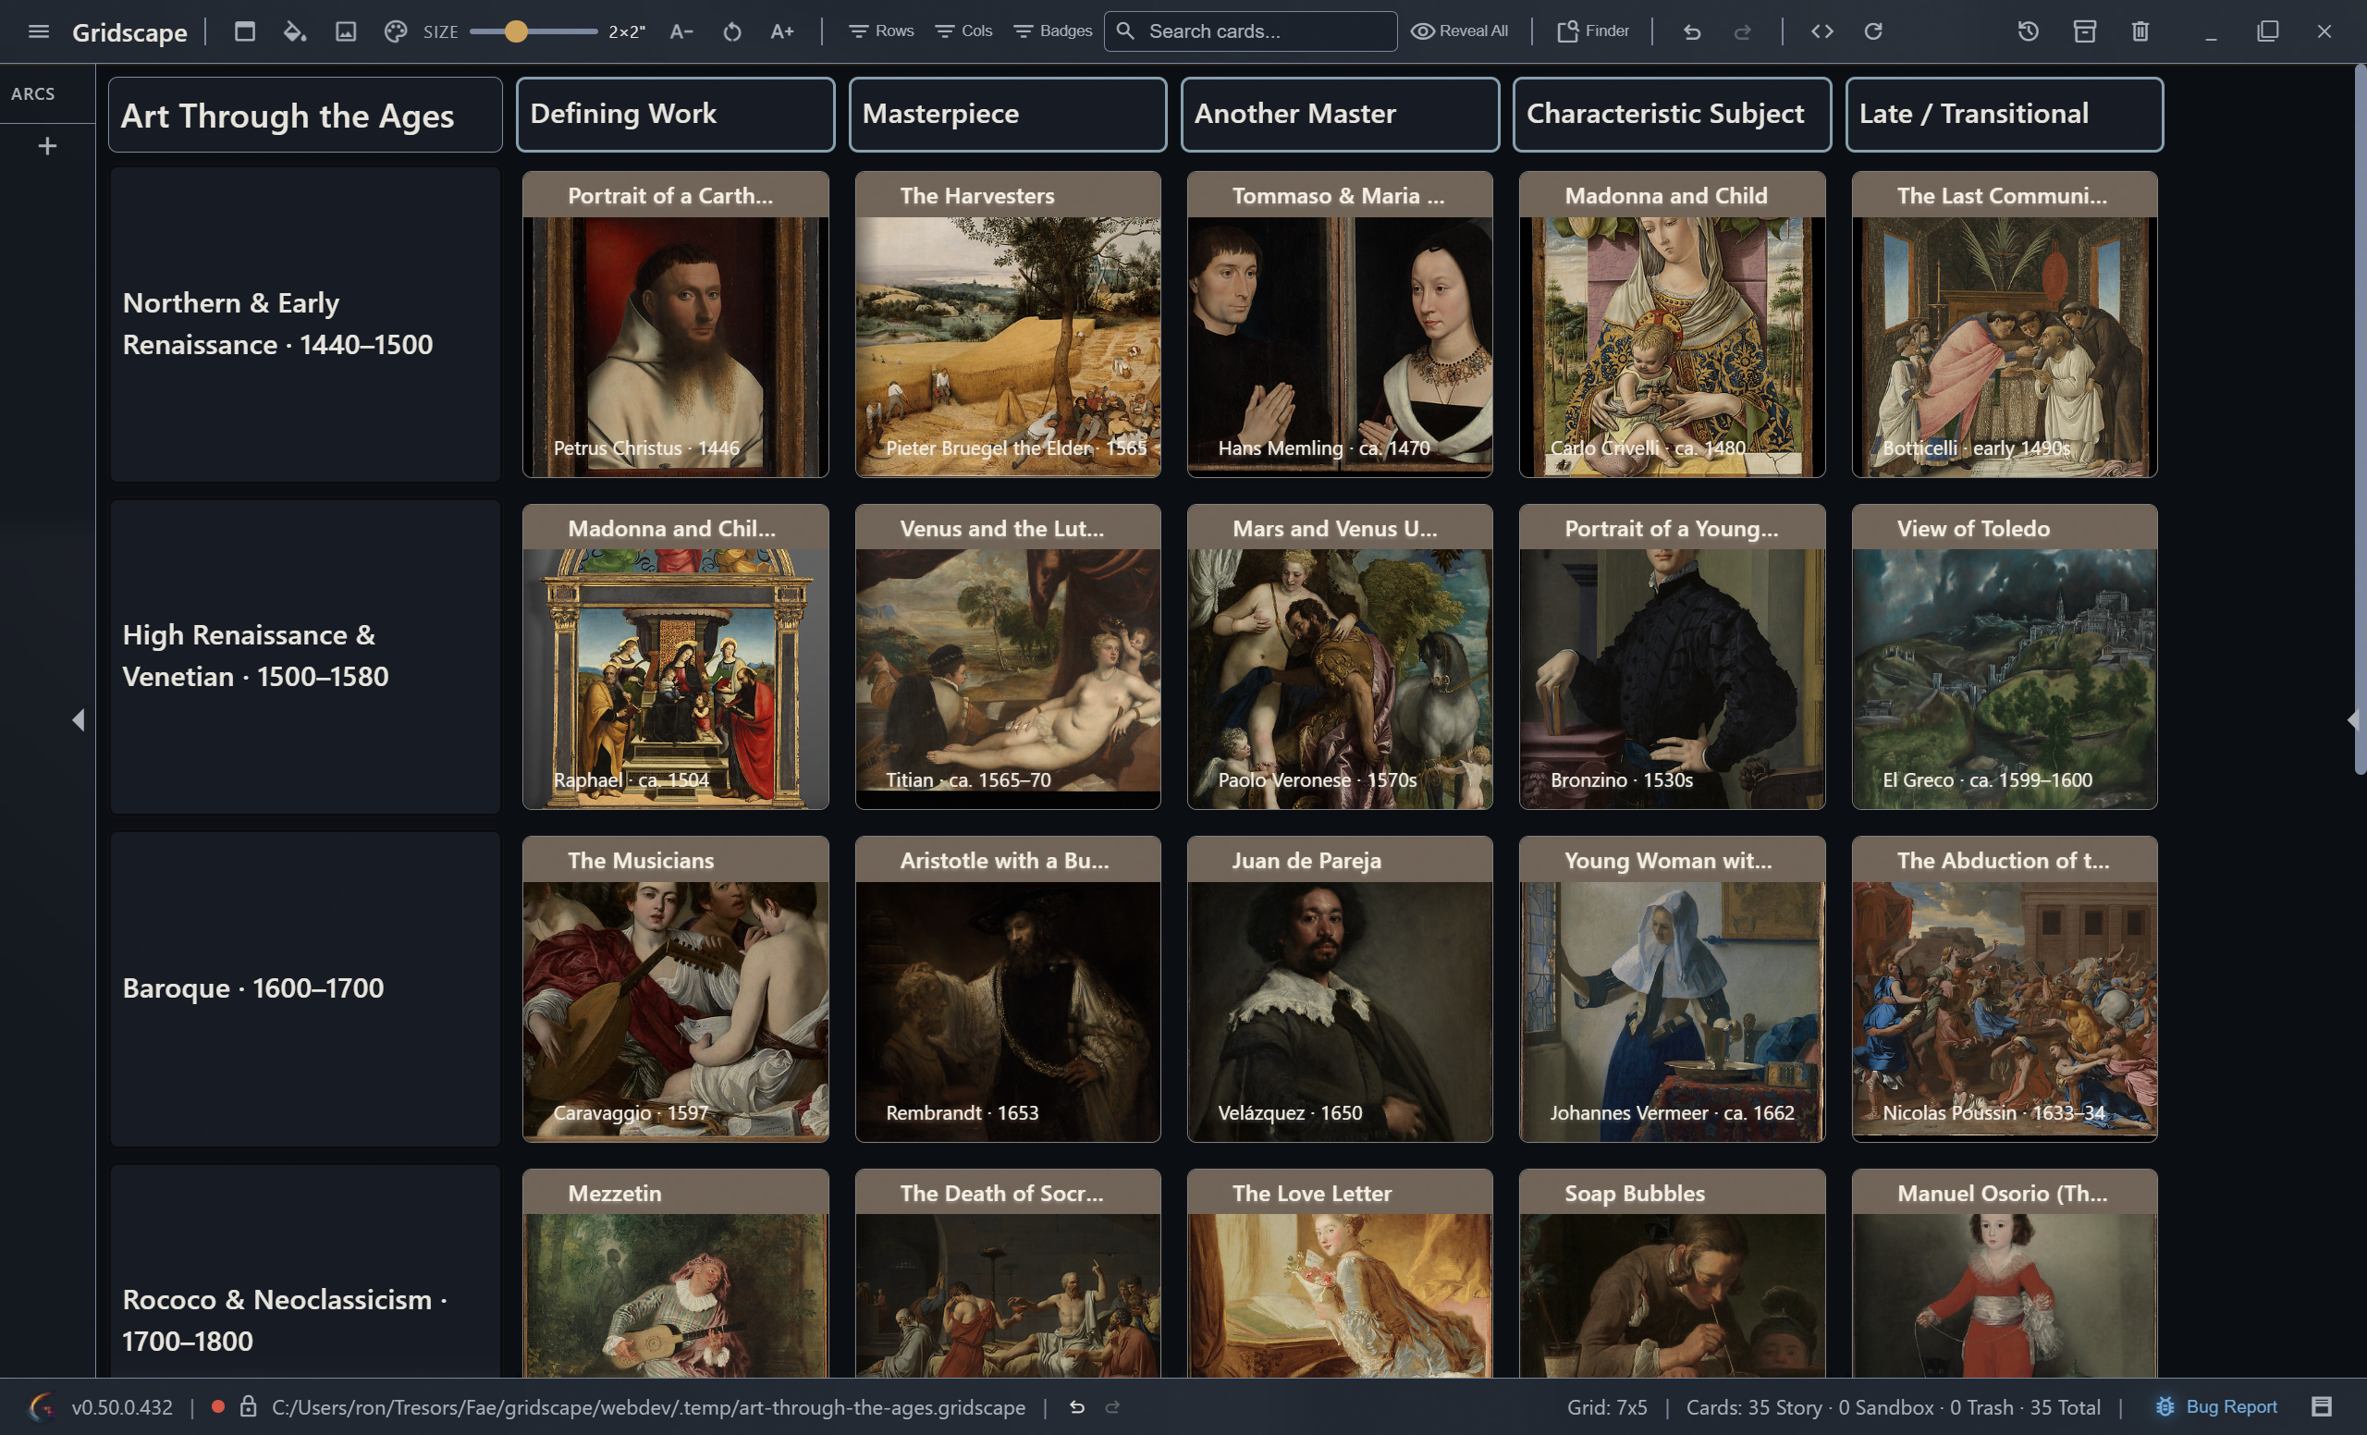This screenshot has width=2367, height=1435.
Task: Click the refresh reload icon
Action: click(x=1873, y=31)
